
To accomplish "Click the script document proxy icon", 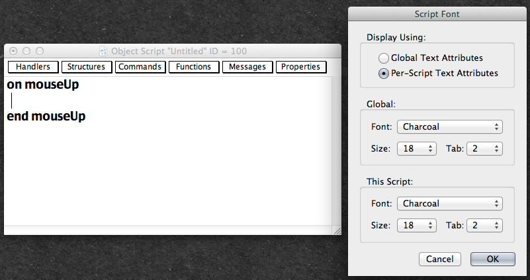I will pyautogui.click(x=103, y=50).
